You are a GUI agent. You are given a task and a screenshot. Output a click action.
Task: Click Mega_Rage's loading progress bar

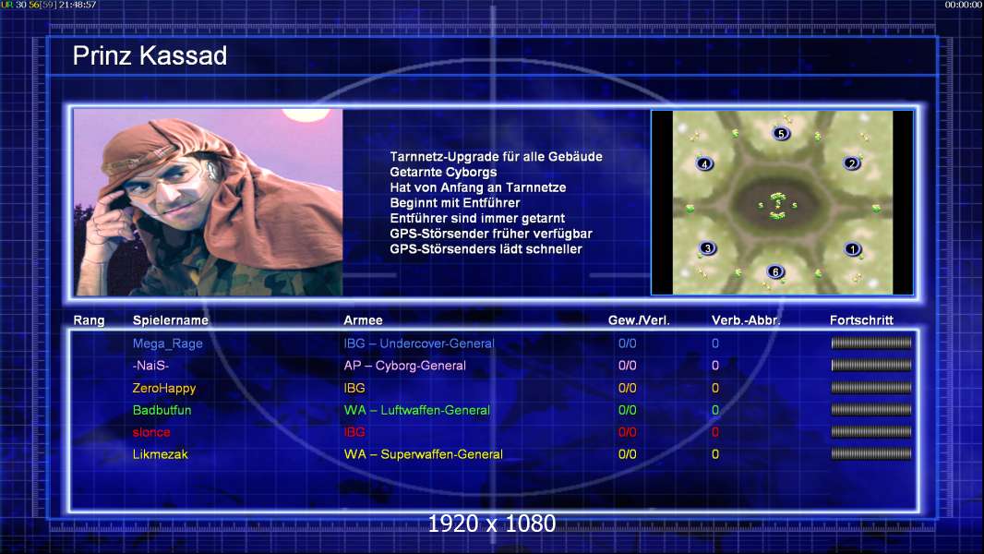tap(871, 343)
